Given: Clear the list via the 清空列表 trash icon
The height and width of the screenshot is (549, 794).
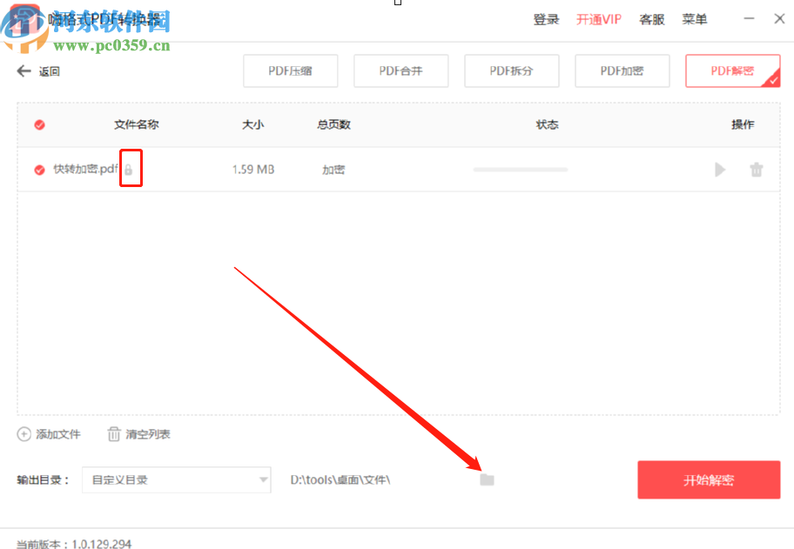Looking at the screenshot, I should point(113,434).
